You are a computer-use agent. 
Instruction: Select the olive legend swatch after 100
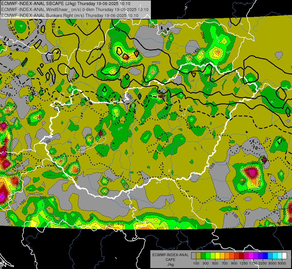[x=199, y=256]
